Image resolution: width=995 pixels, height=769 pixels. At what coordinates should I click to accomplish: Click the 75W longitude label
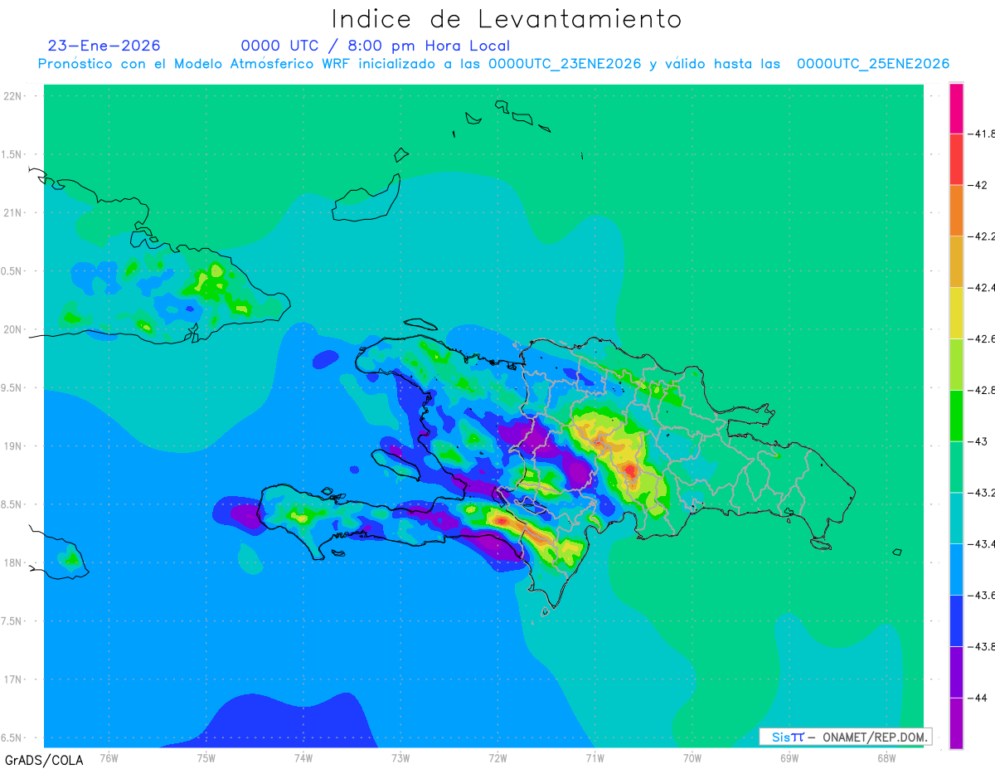point(206,757)
